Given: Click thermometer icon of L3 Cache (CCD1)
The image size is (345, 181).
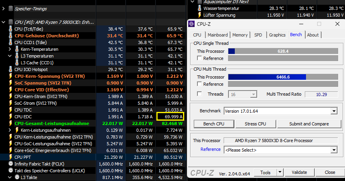Looking at the screenshot, I should click(17, 63).
